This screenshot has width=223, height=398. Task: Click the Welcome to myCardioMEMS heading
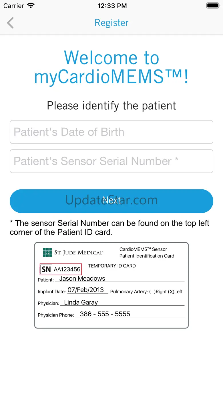coord(111,67)
